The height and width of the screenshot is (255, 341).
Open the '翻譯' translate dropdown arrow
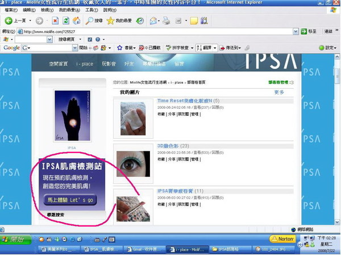tap(215, 48)
